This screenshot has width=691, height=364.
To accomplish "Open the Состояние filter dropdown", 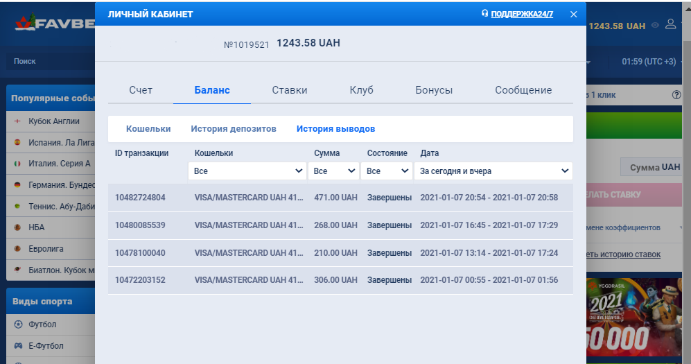I will tap(386, 171).
